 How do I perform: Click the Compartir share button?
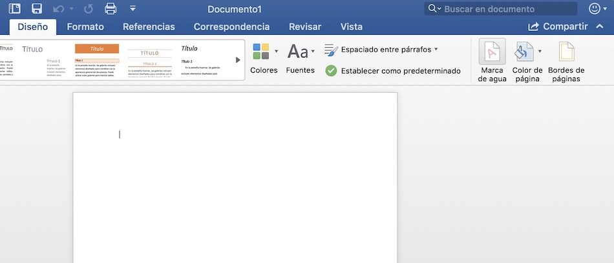click(558, 26)
